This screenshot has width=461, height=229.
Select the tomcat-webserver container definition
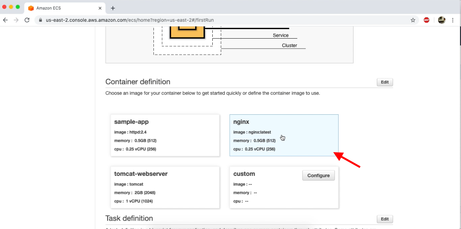[165, 187]
